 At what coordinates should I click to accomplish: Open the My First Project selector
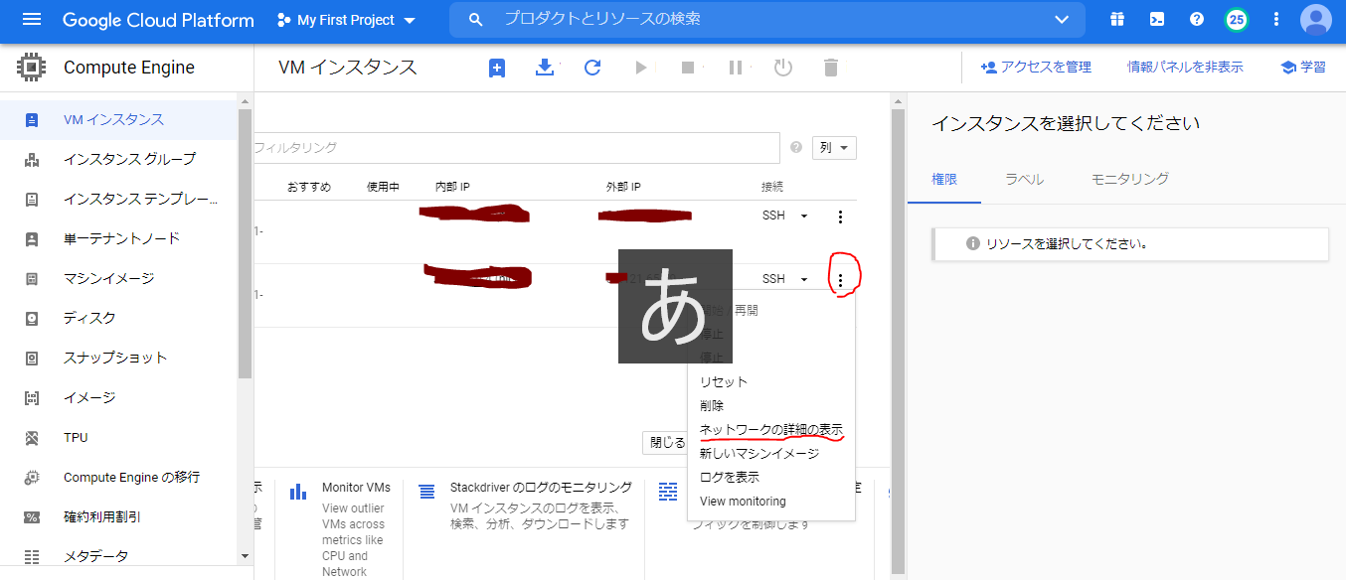pyautogui.click(x=345, y=19)
